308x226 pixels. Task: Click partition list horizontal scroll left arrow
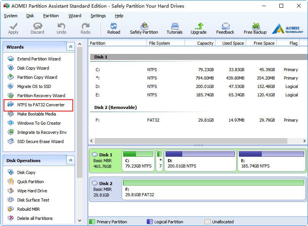pos(91,141)
